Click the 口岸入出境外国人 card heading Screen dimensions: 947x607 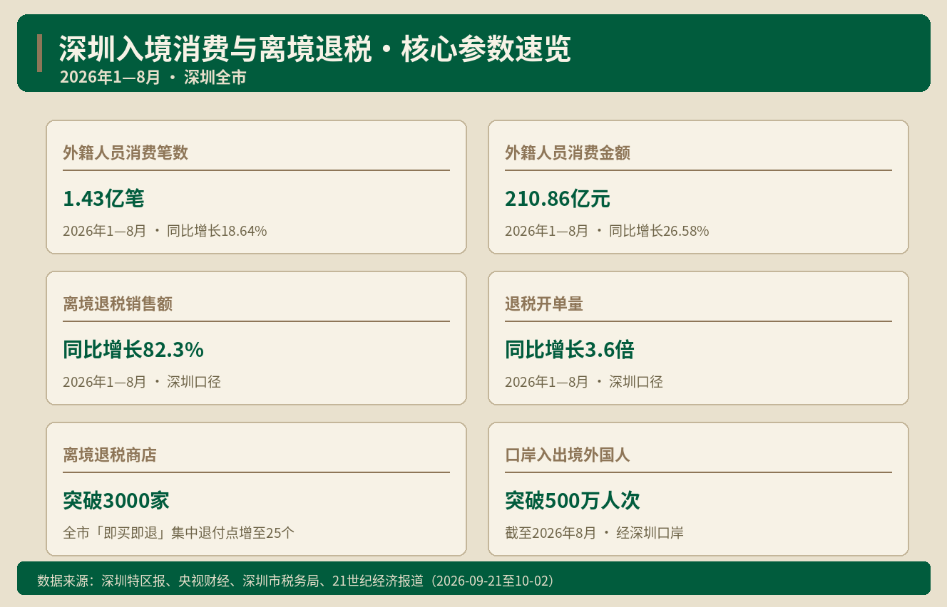click(568, 455)
